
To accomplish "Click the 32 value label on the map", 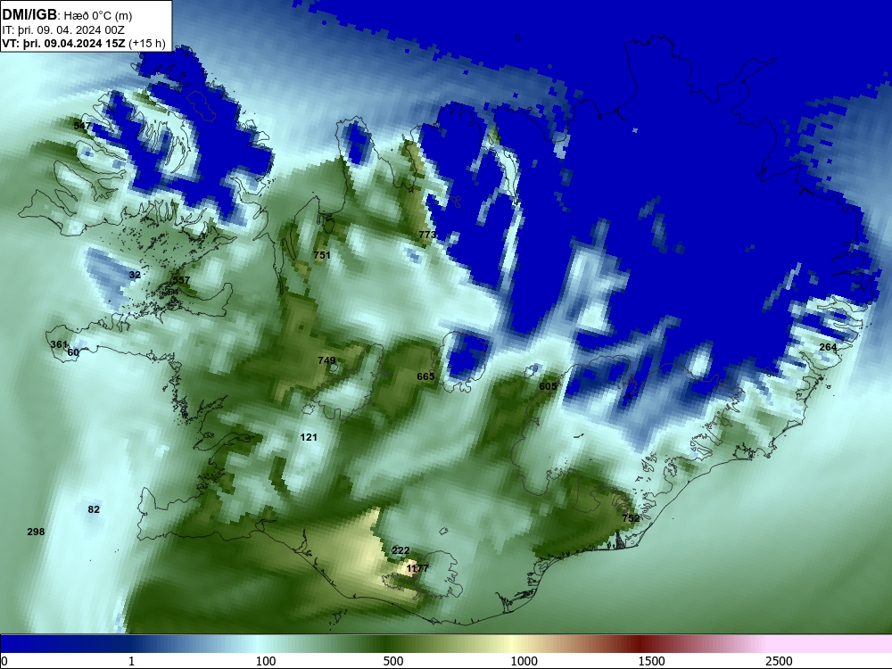I will click(x=135, y=275).
